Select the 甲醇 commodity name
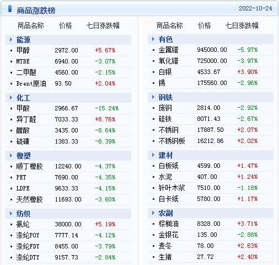Image resolution: width=279 pixels, height=265 pixels. coord(23,50)
